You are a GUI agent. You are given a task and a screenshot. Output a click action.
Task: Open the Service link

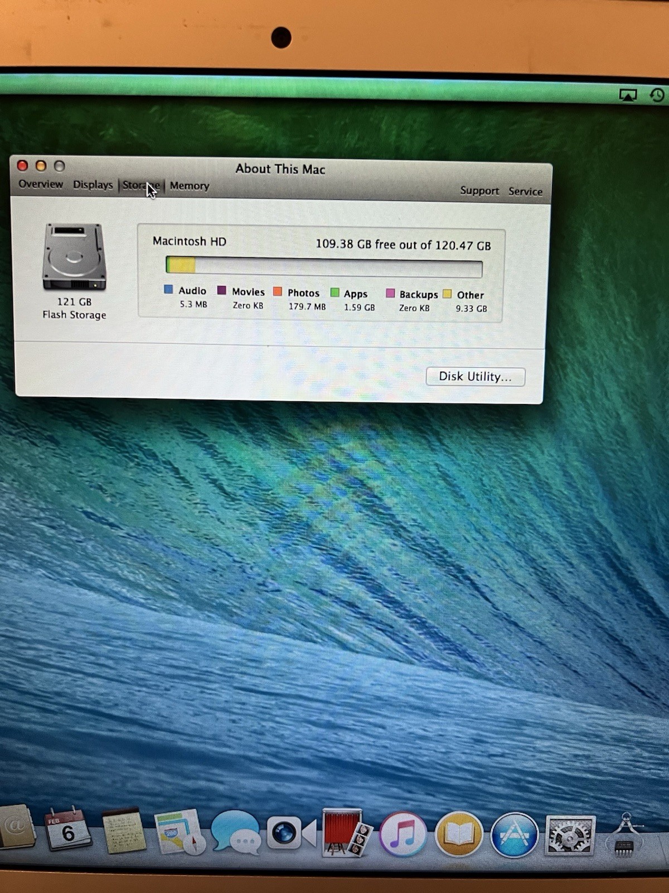525,191
